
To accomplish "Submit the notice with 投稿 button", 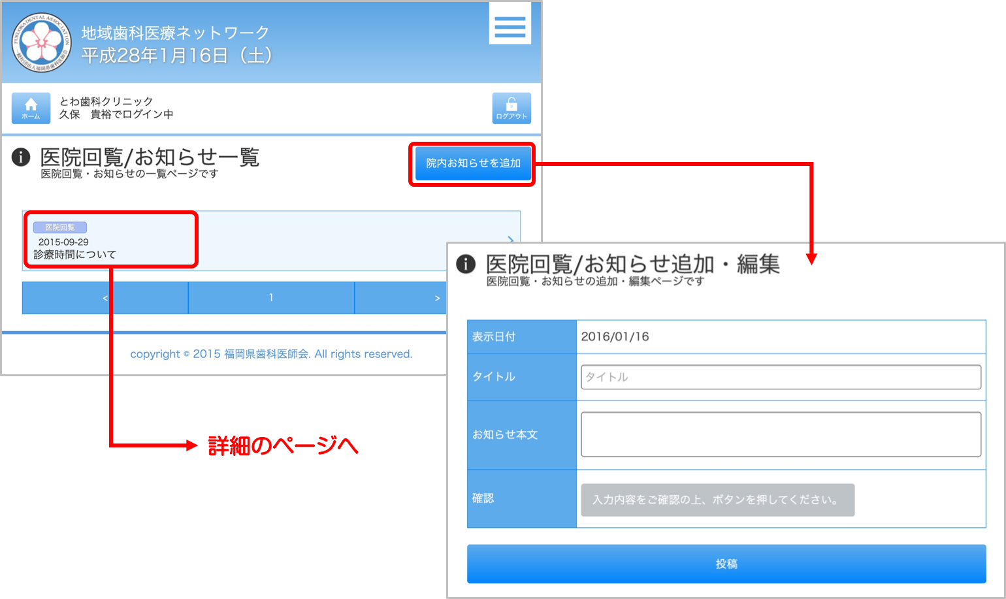I will (x=726, y=564).
